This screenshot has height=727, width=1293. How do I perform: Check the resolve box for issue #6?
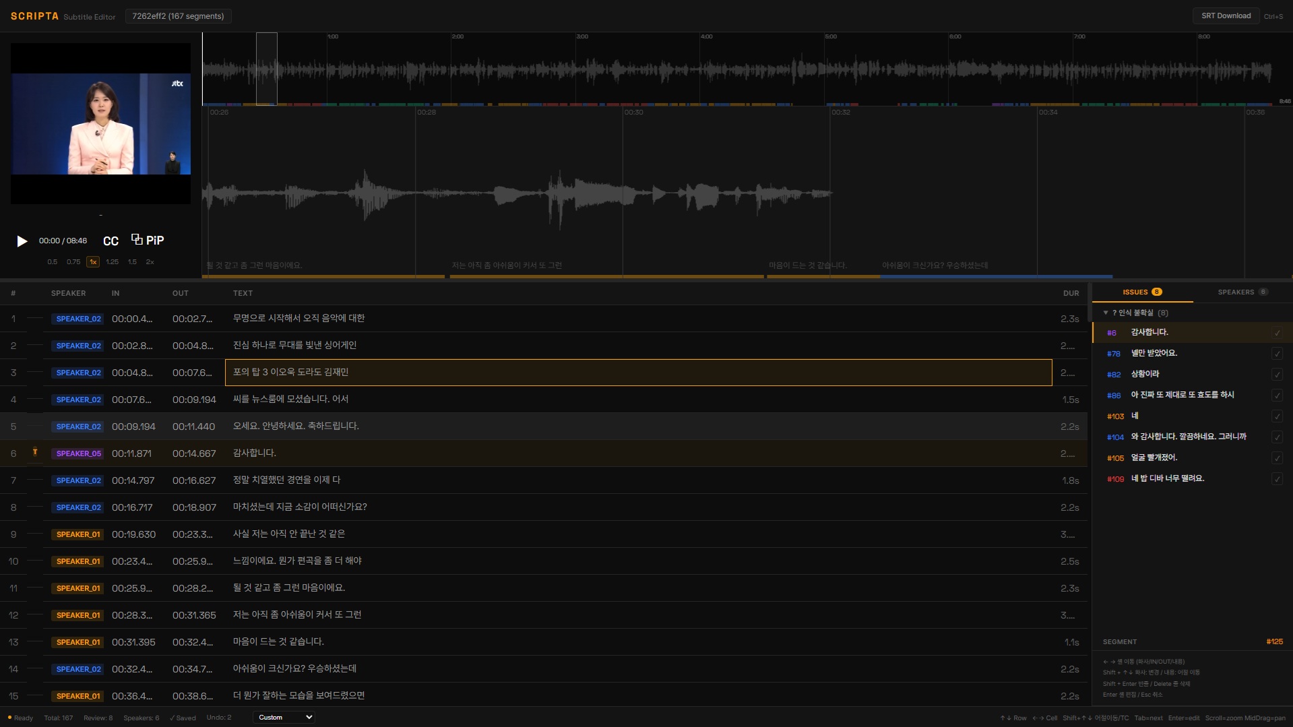tap(1277, 333)
